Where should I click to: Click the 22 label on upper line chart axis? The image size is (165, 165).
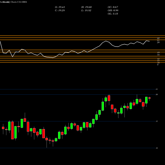pos(158,38)
